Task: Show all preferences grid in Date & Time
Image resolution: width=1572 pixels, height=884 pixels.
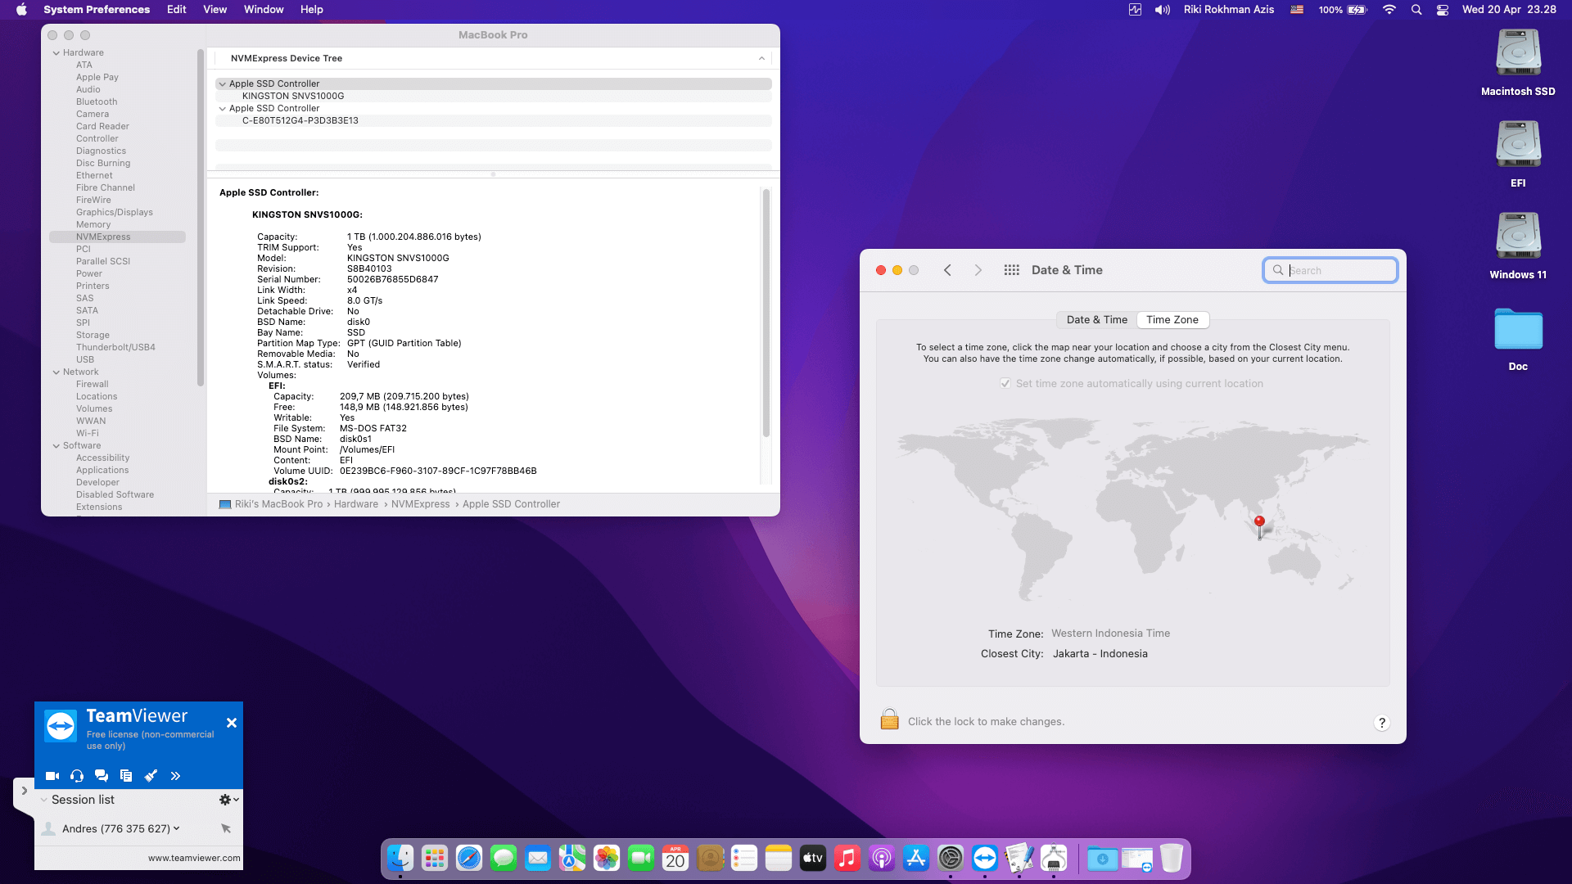Action: click(1012, 270)
